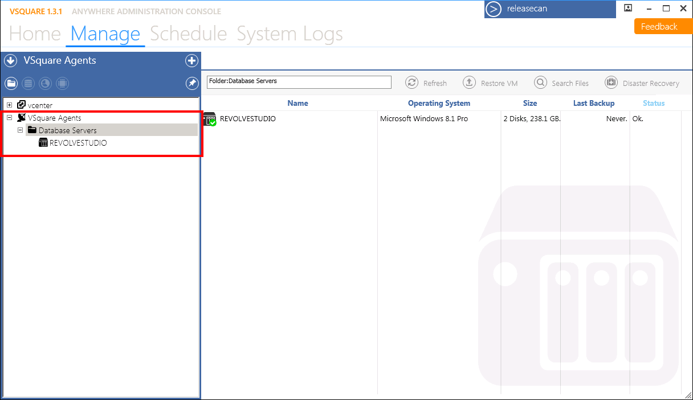Sort by the Last Backup column header

coord(594,103)
